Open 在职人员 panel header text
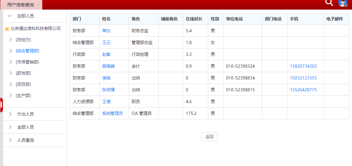Image resolution: width=352 pixels, height=166 pixels. coord(26,16)
